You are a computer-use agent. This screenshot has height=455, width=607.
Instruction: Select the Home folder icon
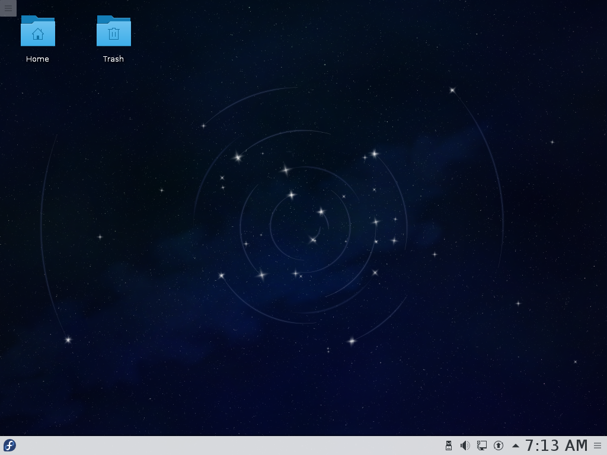pos(37,31)
